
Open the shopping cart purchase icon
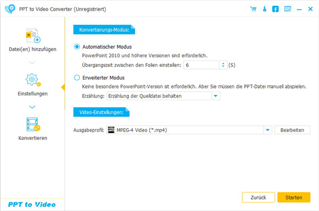(x=253, y=9)
